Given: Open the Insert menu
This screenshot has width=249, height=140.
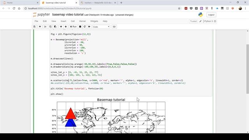Looking at the screenshot, I should [x=63, y=21].
